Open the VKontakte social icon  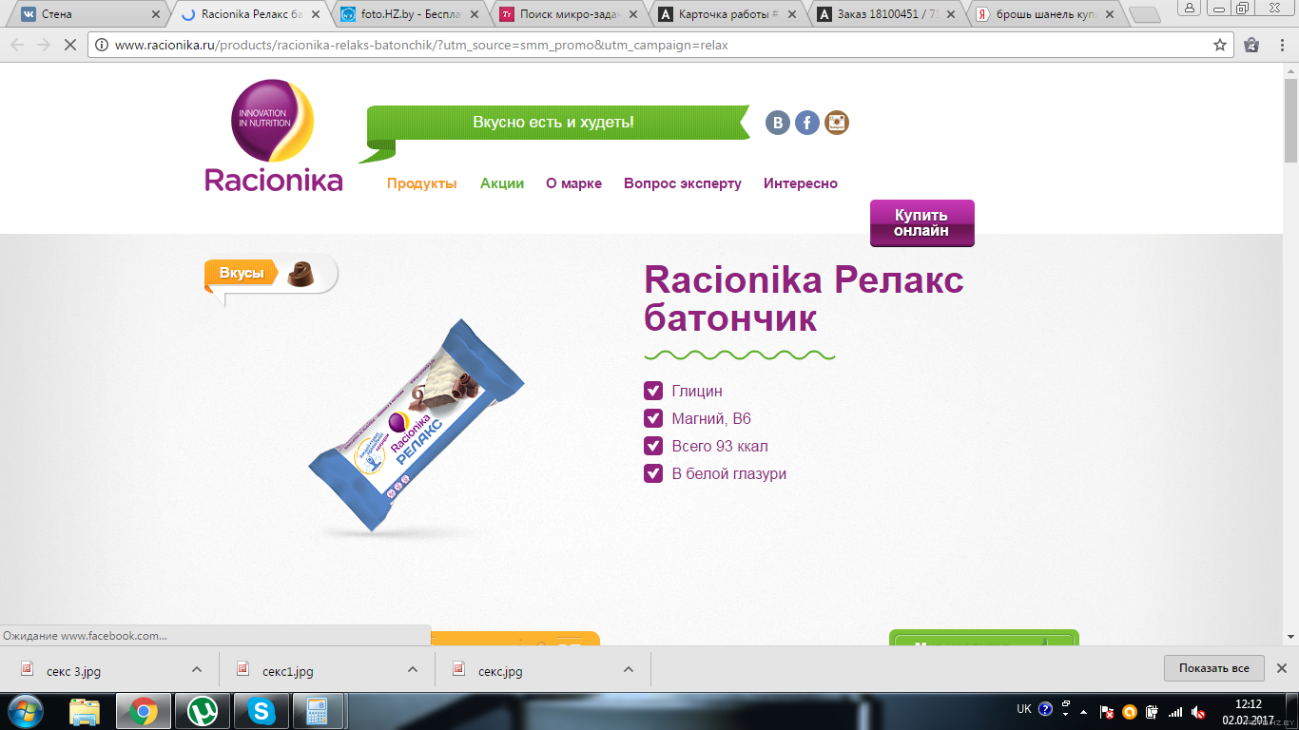[x=778, y=123]
